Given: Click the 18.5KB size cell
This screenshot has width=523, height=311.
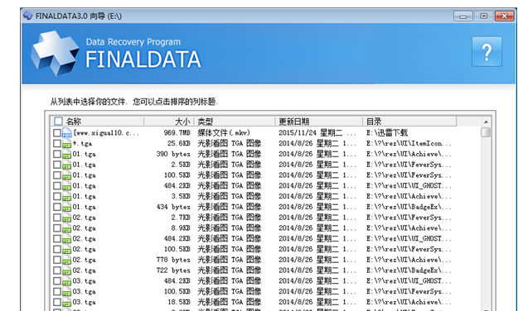Looking at the screenshot, I should tap(179, 303).
